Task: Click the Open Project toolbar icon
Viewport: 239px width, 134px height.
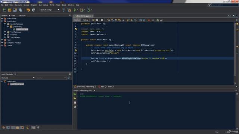Action: click(x=15, y=10)
